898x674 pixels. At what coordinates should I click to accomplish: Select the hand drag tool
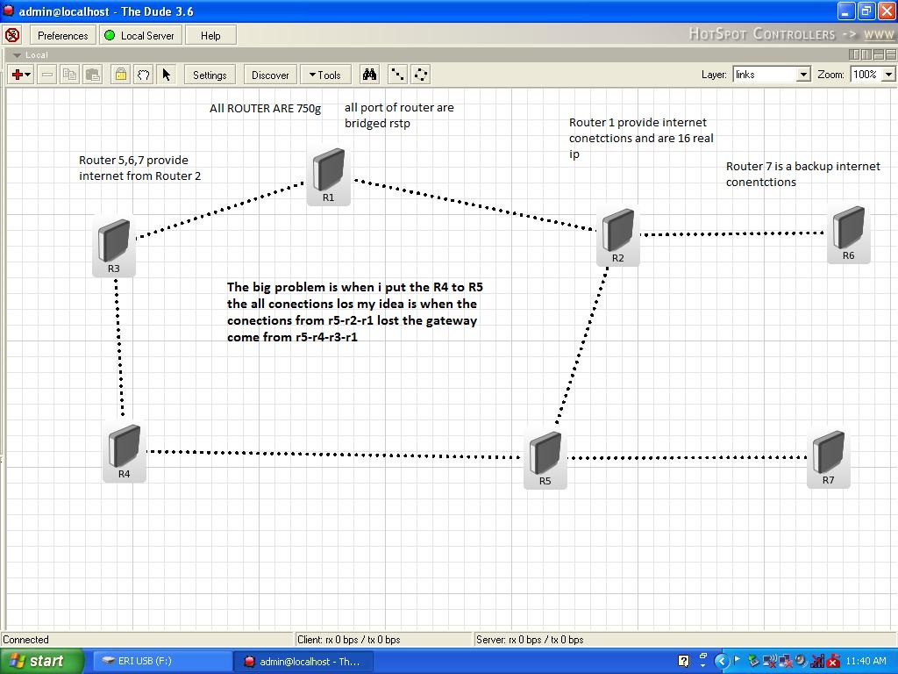(x=144, y=75)
